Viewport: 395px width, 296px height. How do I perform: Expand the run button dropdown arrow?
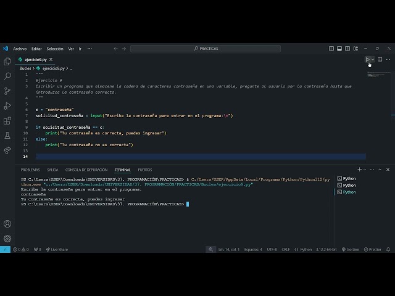click(x=373, y=59)
